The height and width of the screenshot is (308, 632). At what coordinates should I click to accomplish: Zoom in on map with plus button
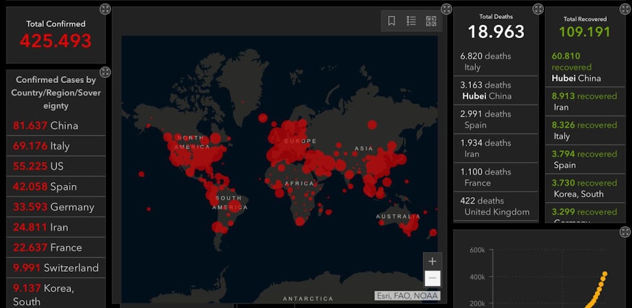[x=432, y=261]
